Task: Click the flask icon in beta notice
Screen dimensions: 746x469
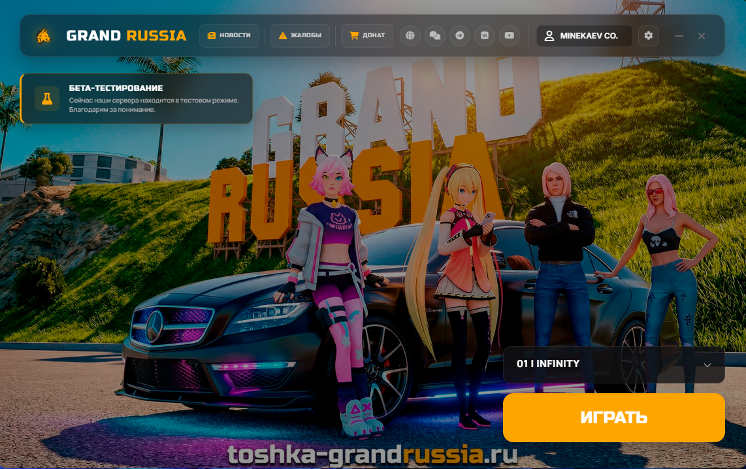Action: (47, 99)
